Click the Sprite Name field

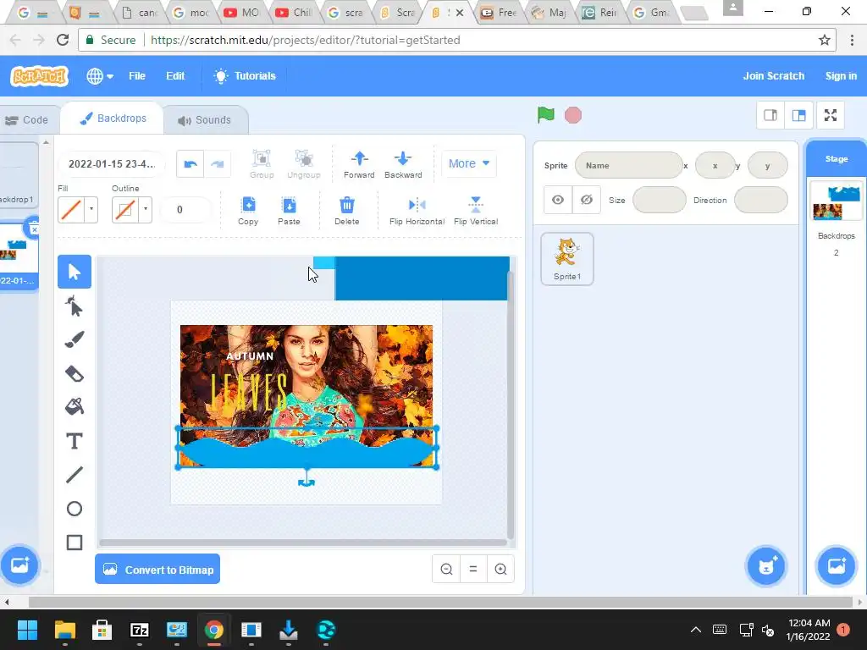[629, 165]
